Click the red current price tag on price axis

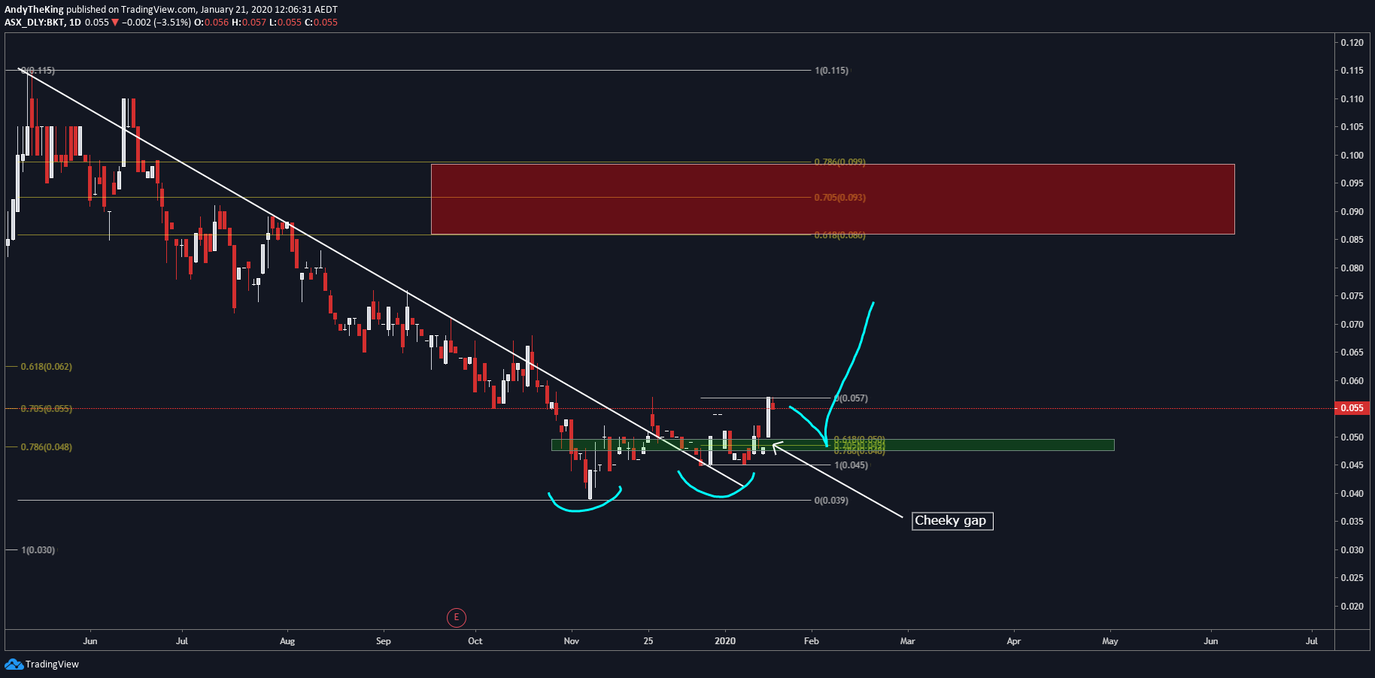1352,408
